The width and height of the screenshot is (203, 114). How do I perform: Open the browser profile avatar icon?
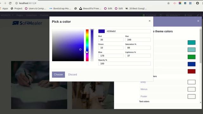point(197,3)
